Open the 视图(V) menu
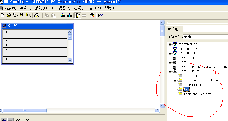This screenshot has width=228, height=121. point(65,8)
